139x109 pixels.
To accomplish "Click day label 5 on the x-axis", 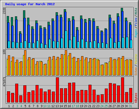I will (x=25, y=106).
